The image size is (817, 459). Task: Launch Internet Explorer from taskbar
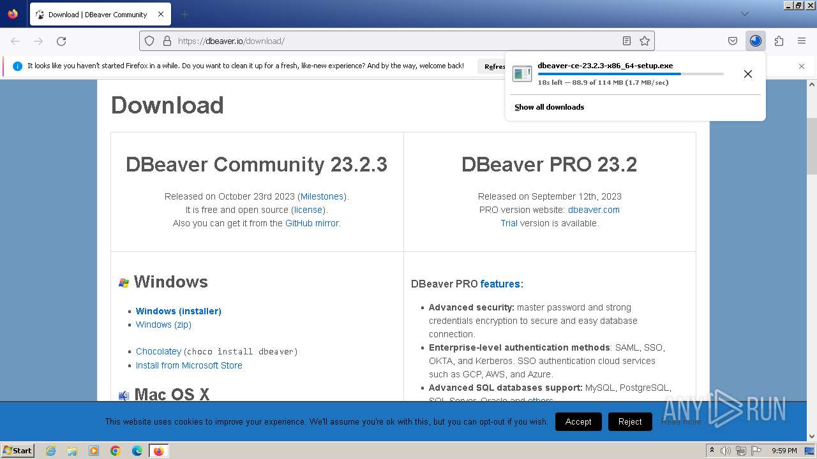[x=50, y=451]
